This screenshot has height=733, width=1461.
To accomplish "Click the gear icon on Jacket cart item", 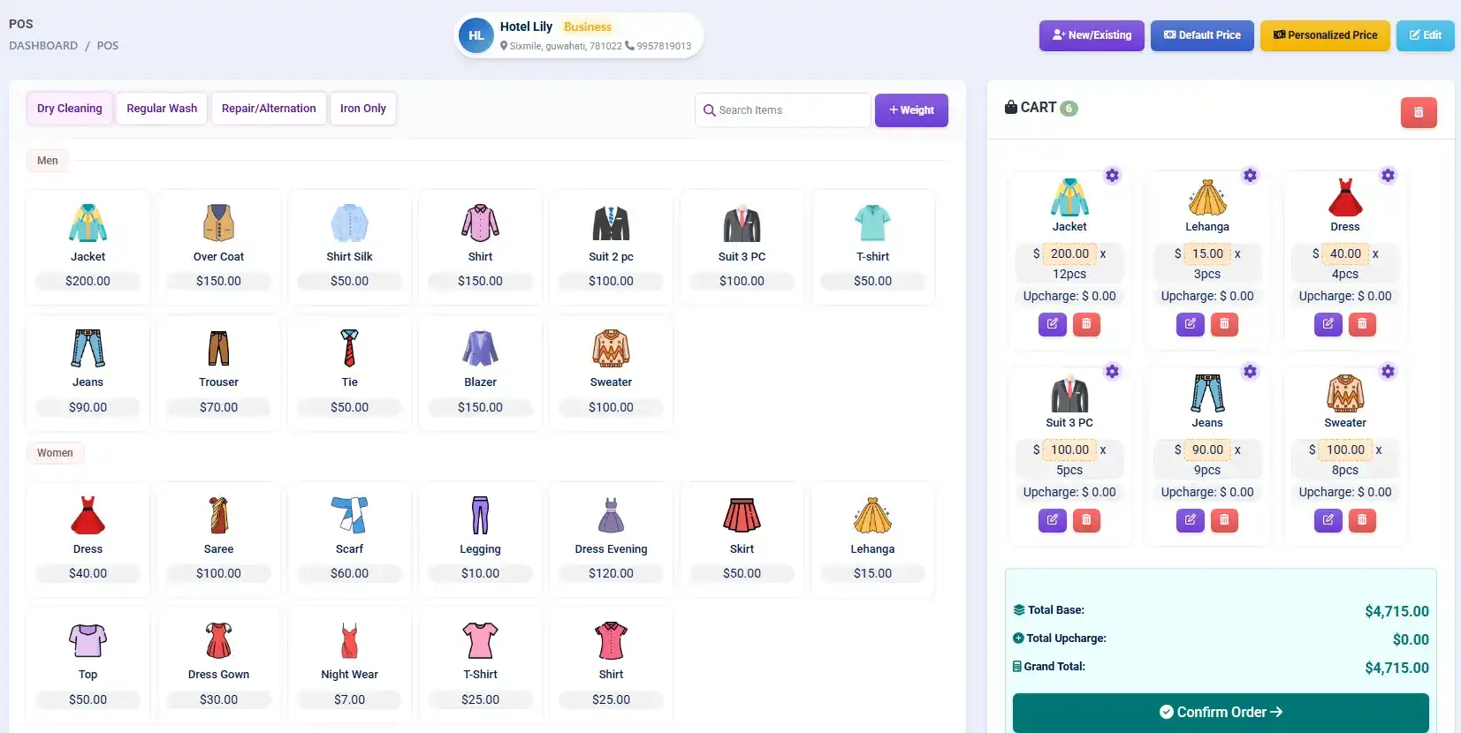I will [x=1112, y=176].
